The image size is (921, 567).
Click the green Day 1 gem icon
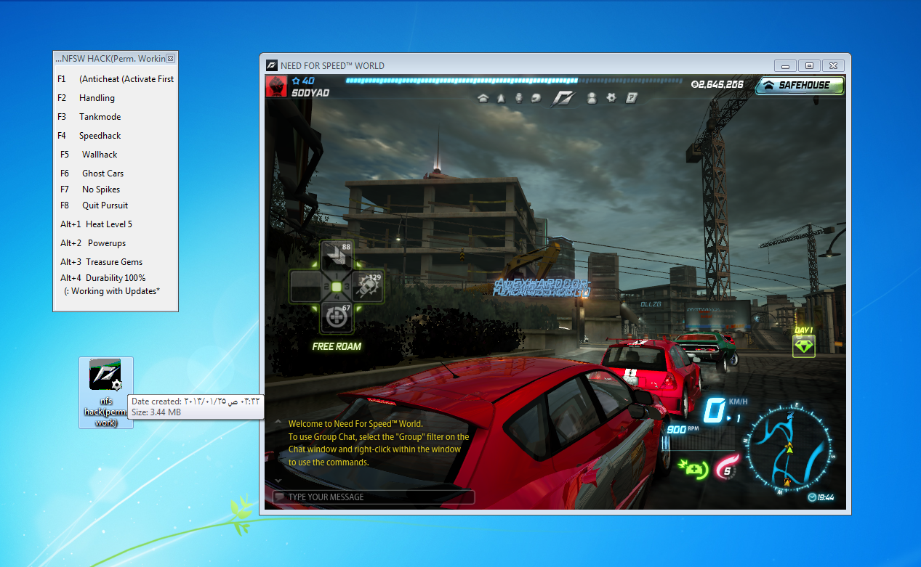[803, 346]
